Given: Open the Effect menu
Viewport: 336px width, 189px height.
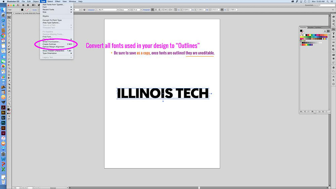Looking at the screenshot, I should point(58,1).
